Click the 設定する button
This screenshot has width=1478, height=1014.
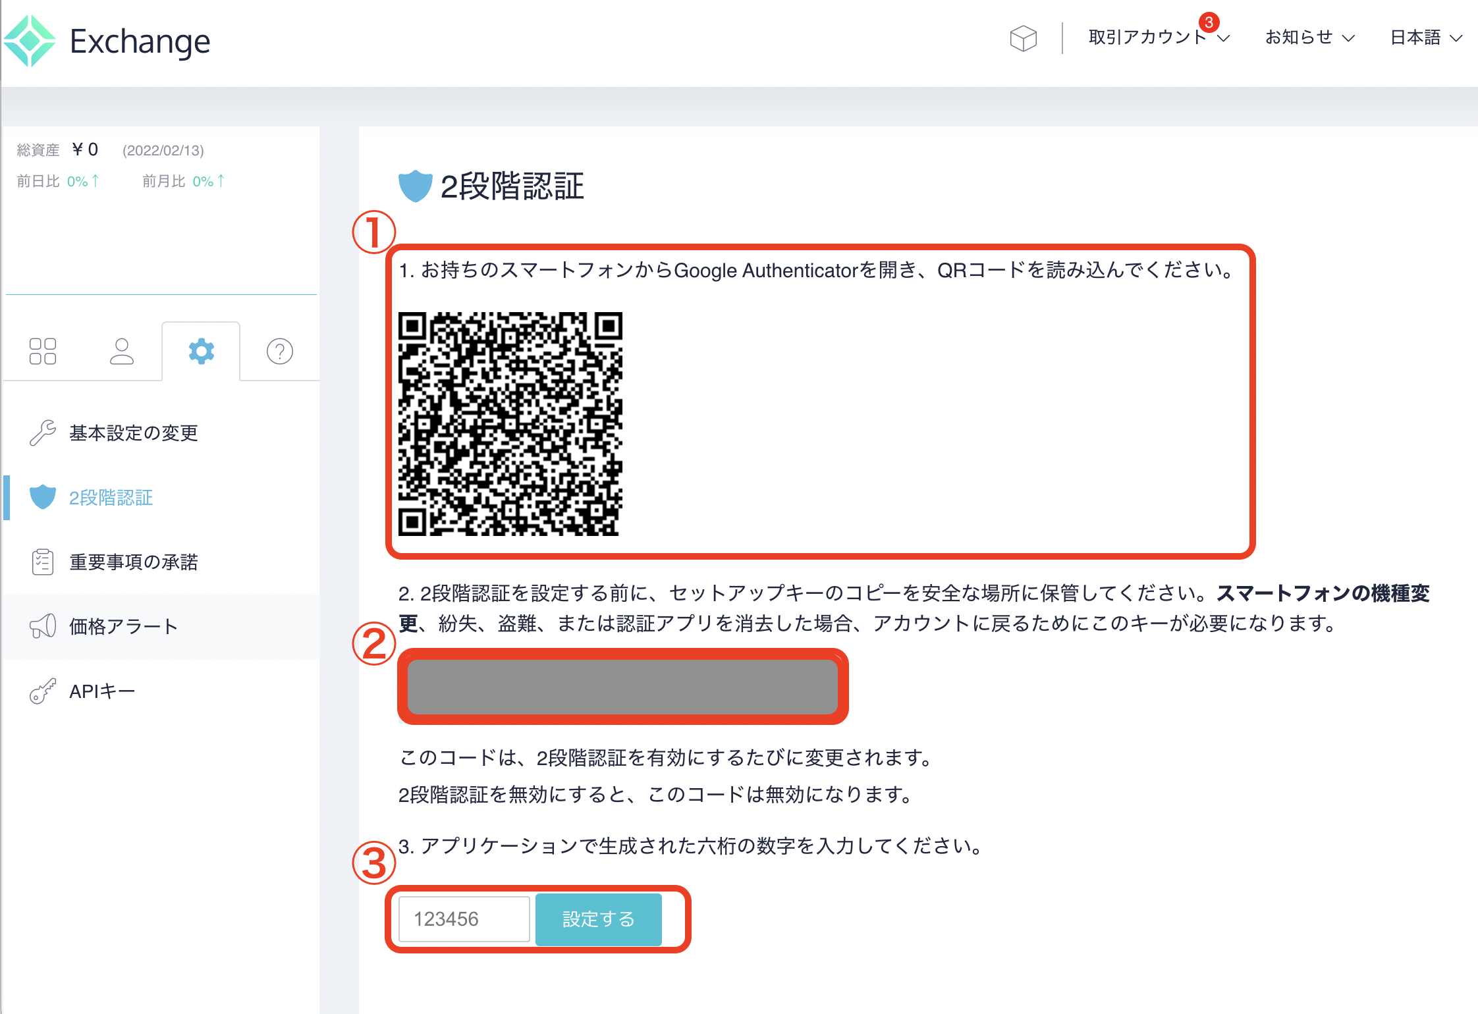[599, 919]
